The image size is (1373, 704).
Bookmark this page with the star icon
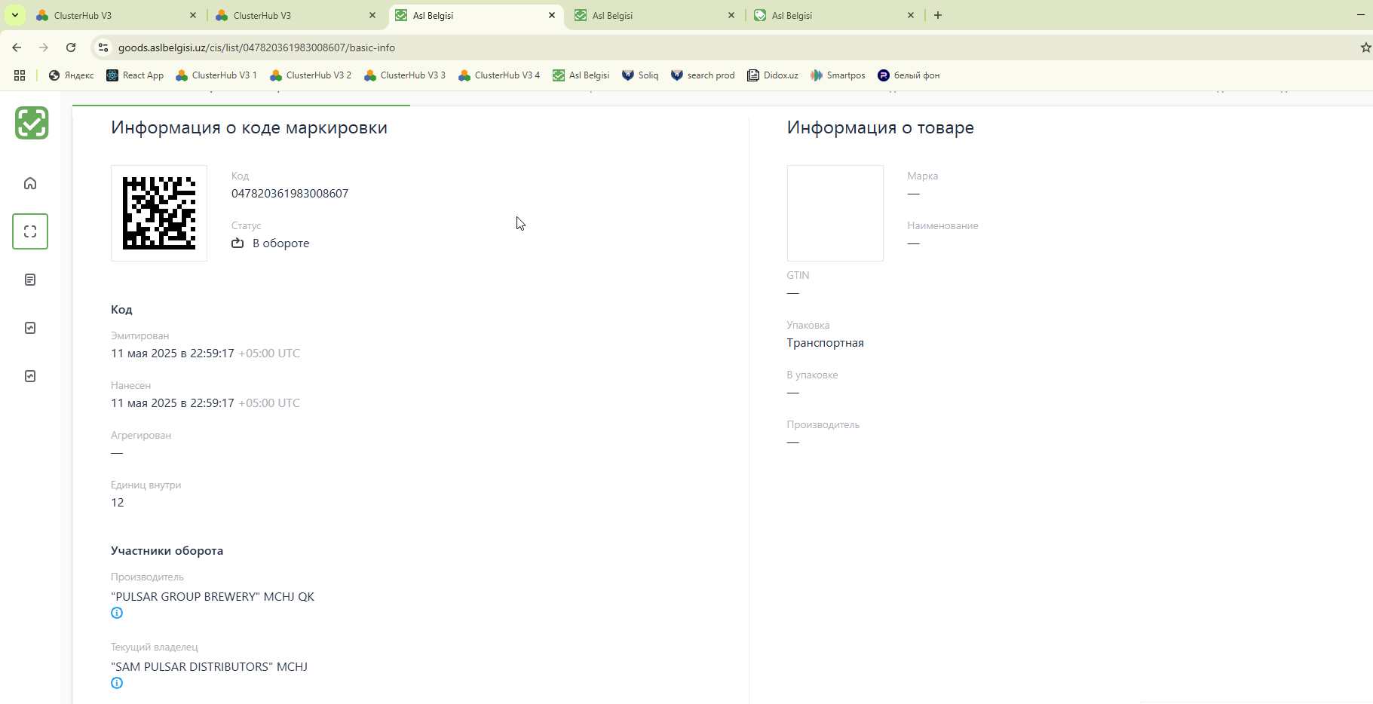coord(1365,47)
